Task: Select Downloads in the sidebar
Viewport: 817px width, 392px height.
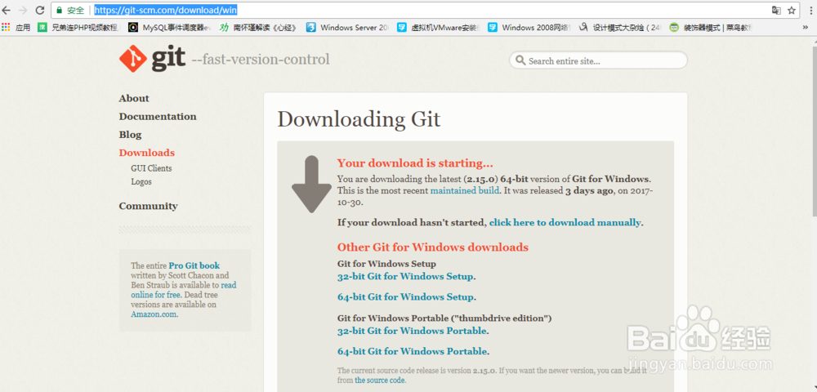Action: [x=147, y=153]
